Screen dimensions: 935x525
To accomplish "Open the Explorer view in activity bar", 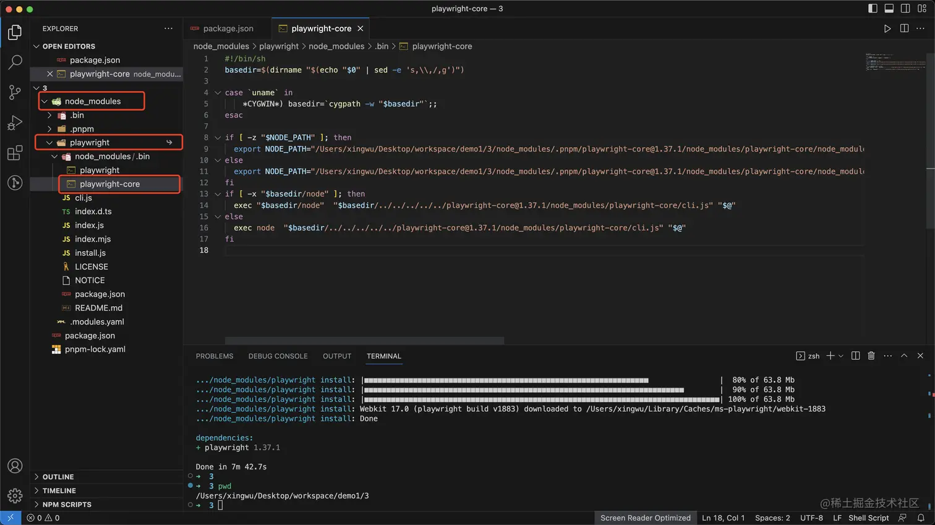I will click(x=15, y=32).
